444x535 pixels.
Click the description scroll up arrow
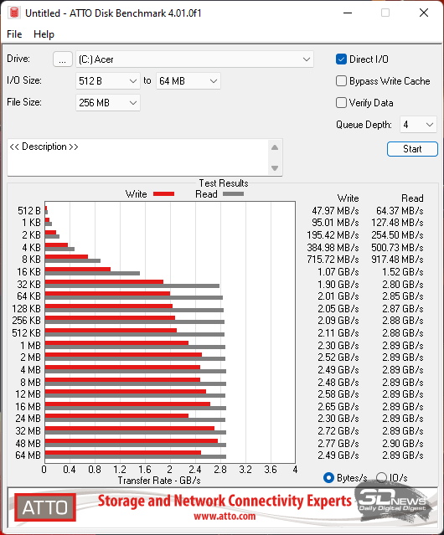[275, 147]
